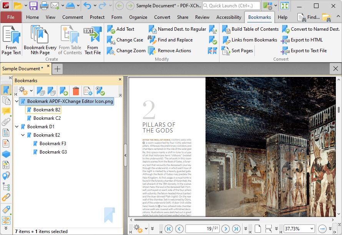
Task: Click Export to Text File
Action: pos(304,51)
